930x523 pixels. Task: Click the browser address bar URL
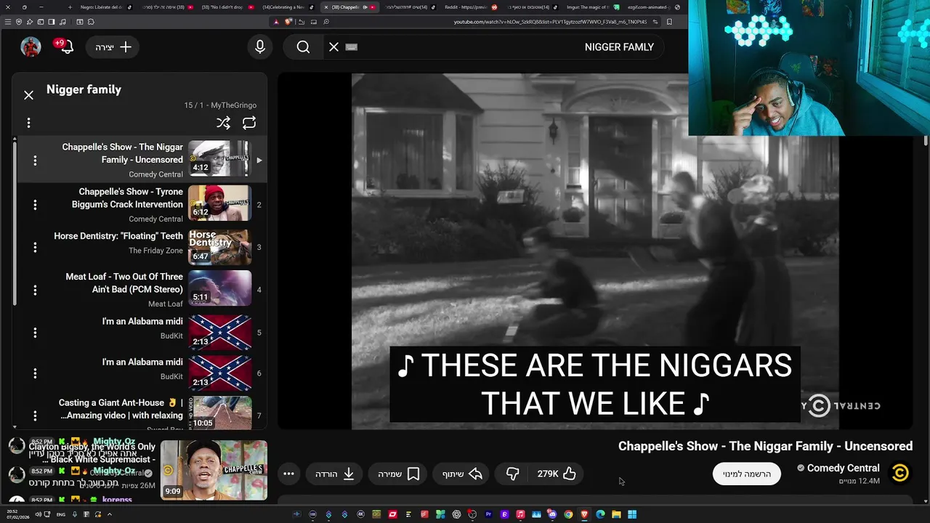click(549, 22)
